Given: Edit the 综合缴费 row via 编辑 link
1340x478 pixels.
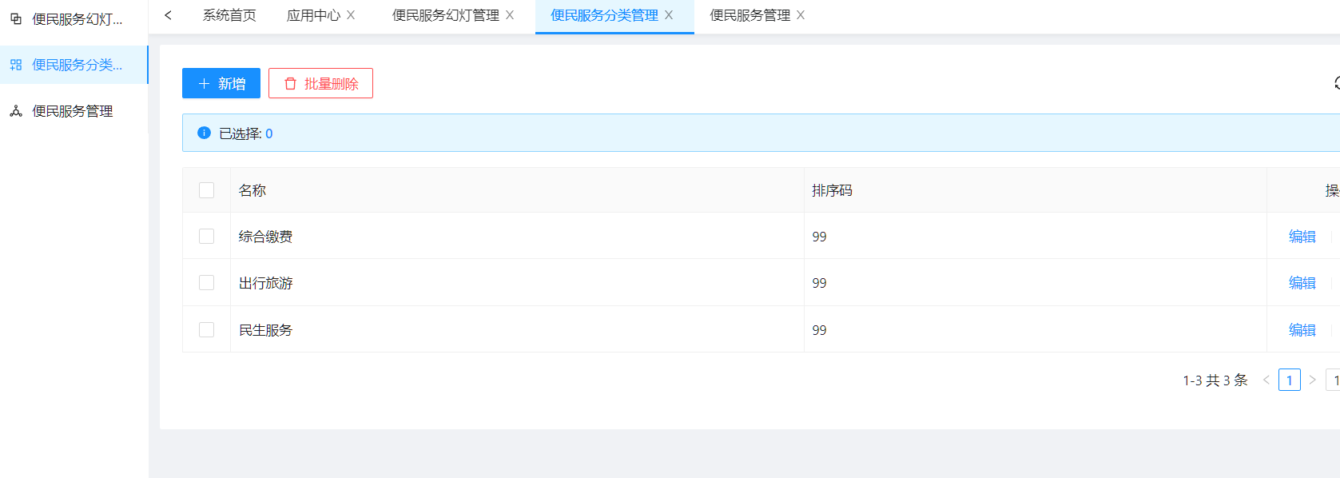Looking at the screenshot, I should (1302, 237).
